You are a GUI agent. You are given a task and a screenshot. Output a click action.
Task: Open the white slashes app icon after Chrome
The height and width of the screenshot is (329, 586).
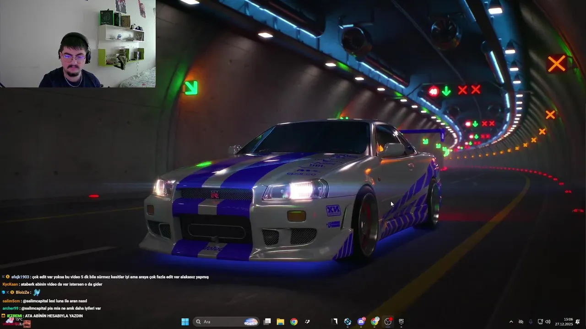pos(307,322)
